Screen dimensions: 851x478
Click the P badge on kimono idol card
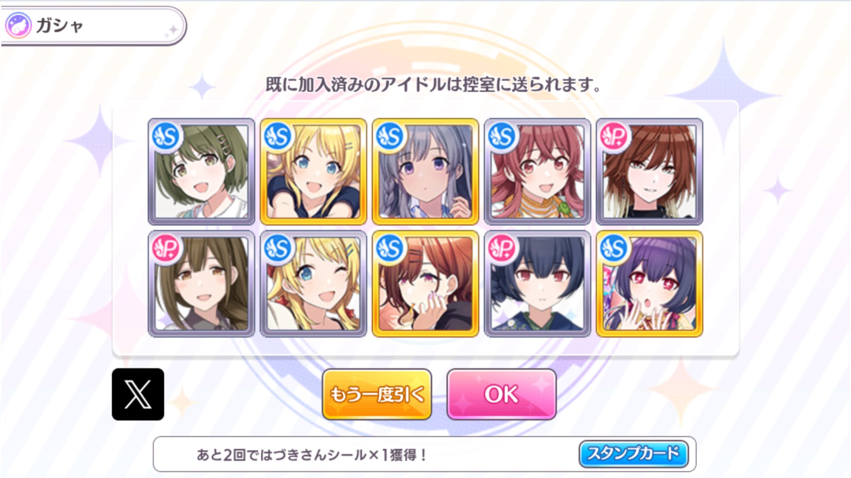click(502, 248)
